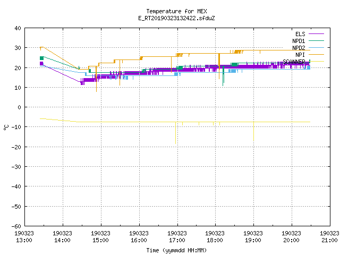Click the green NPD1 start marker near 25°C

tap(41, 58)
